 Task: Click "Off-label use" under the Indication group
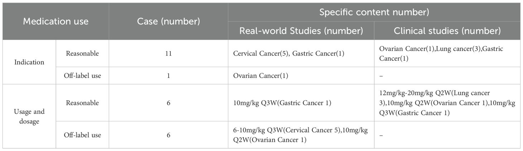[82, 76]
